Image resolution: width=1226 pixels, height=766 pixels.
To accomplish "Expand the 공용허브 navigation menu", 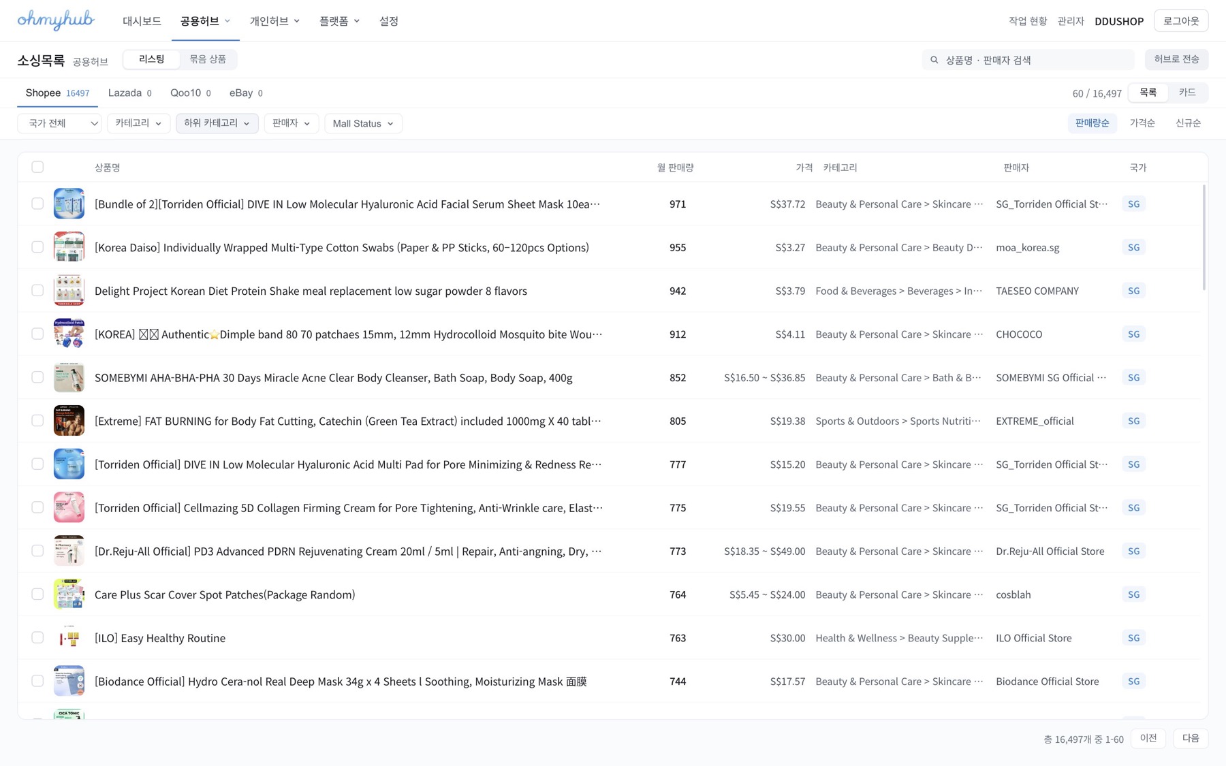I will 205,21.
